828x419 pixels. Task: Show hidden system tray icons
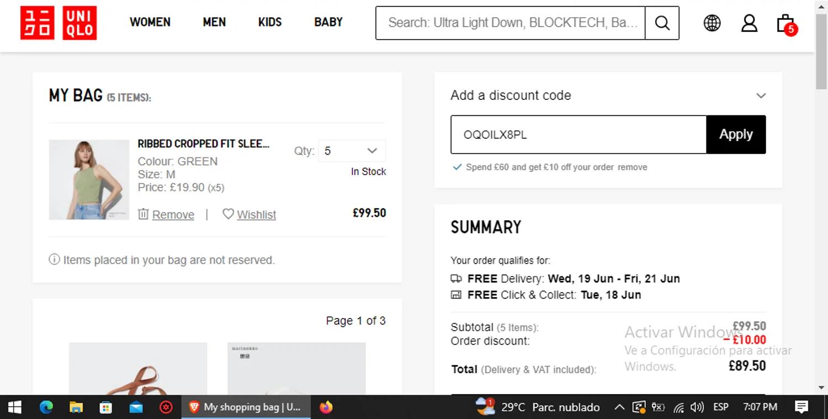click(x=619, y=407)
